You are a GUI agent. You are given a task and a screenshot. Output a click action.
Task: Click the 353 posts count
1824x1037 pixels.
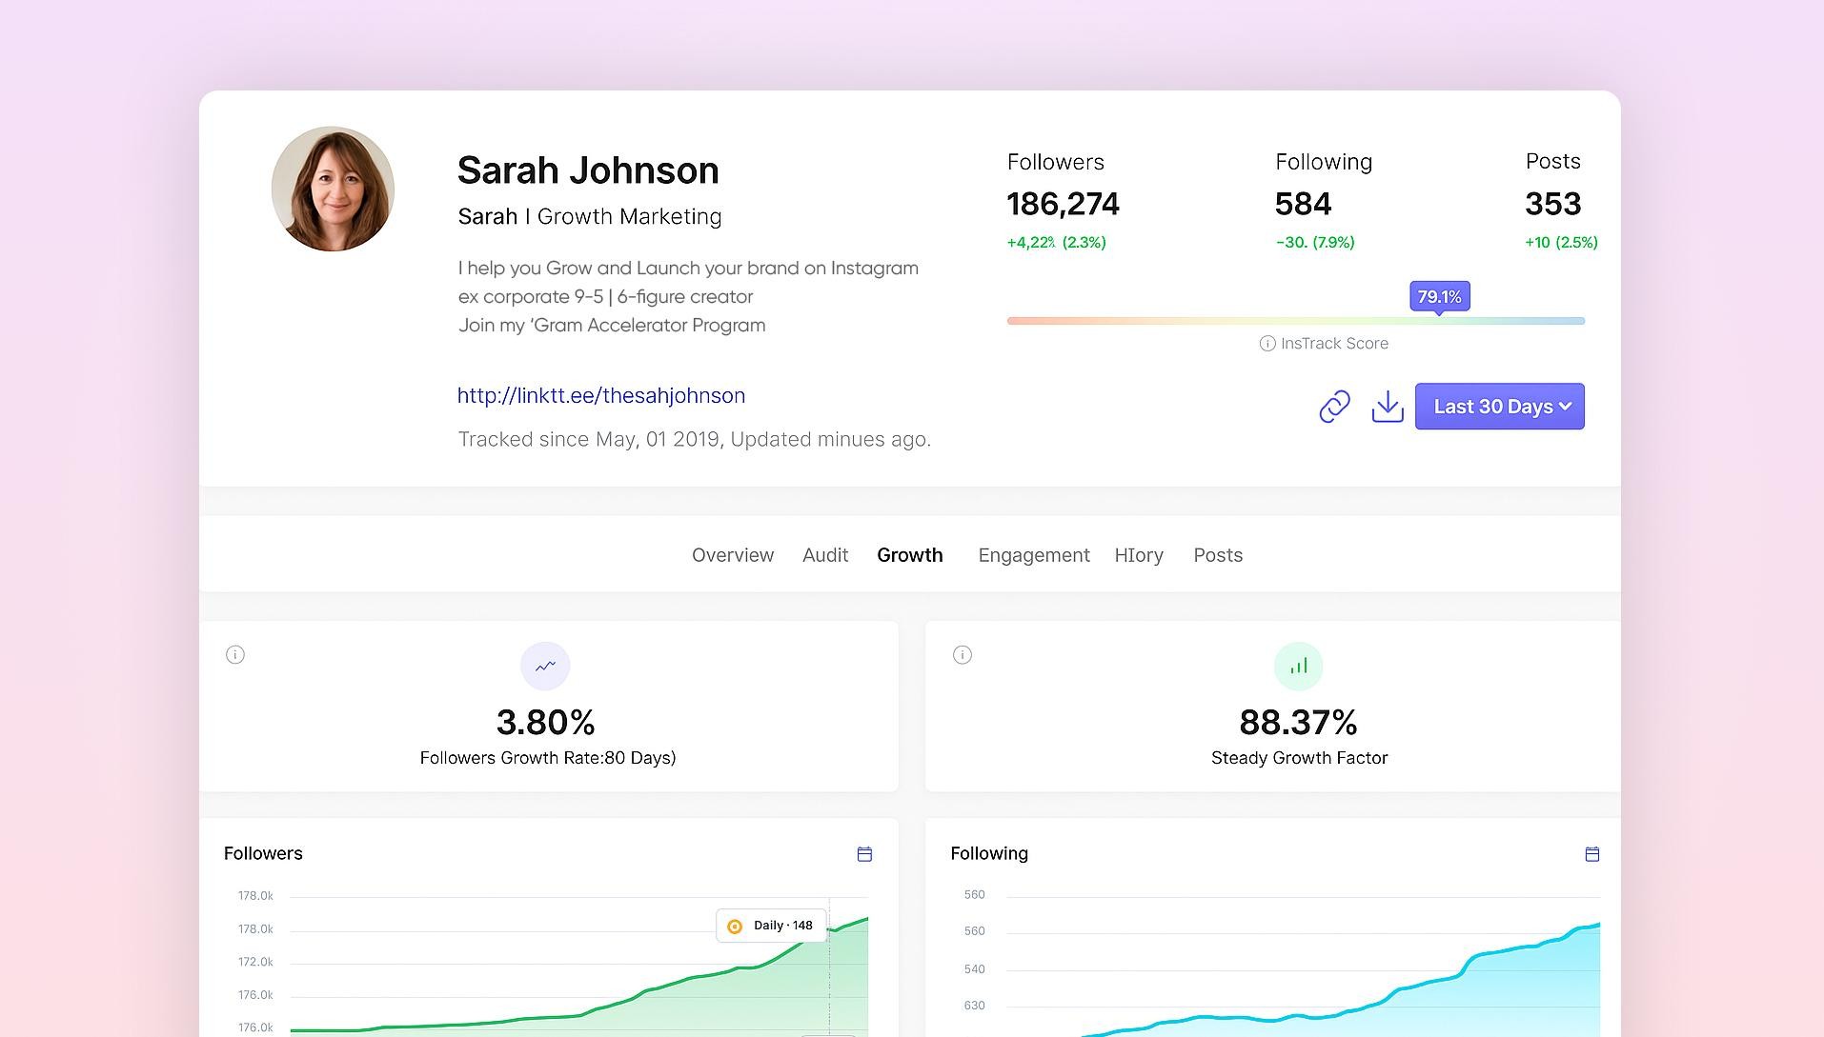(x=1553, y=204)
